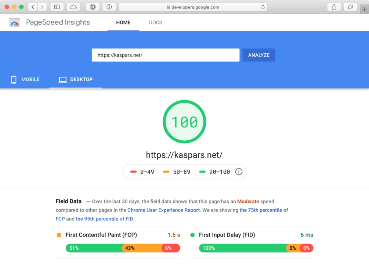Click the mobile phone icon
Image resolution: width=369 pixels, height=264 pixels.
coord(14,80)
